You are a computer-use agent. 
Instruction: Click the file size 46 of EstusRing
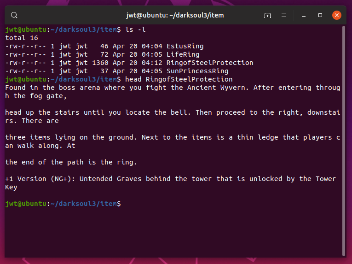coord(104,46)
